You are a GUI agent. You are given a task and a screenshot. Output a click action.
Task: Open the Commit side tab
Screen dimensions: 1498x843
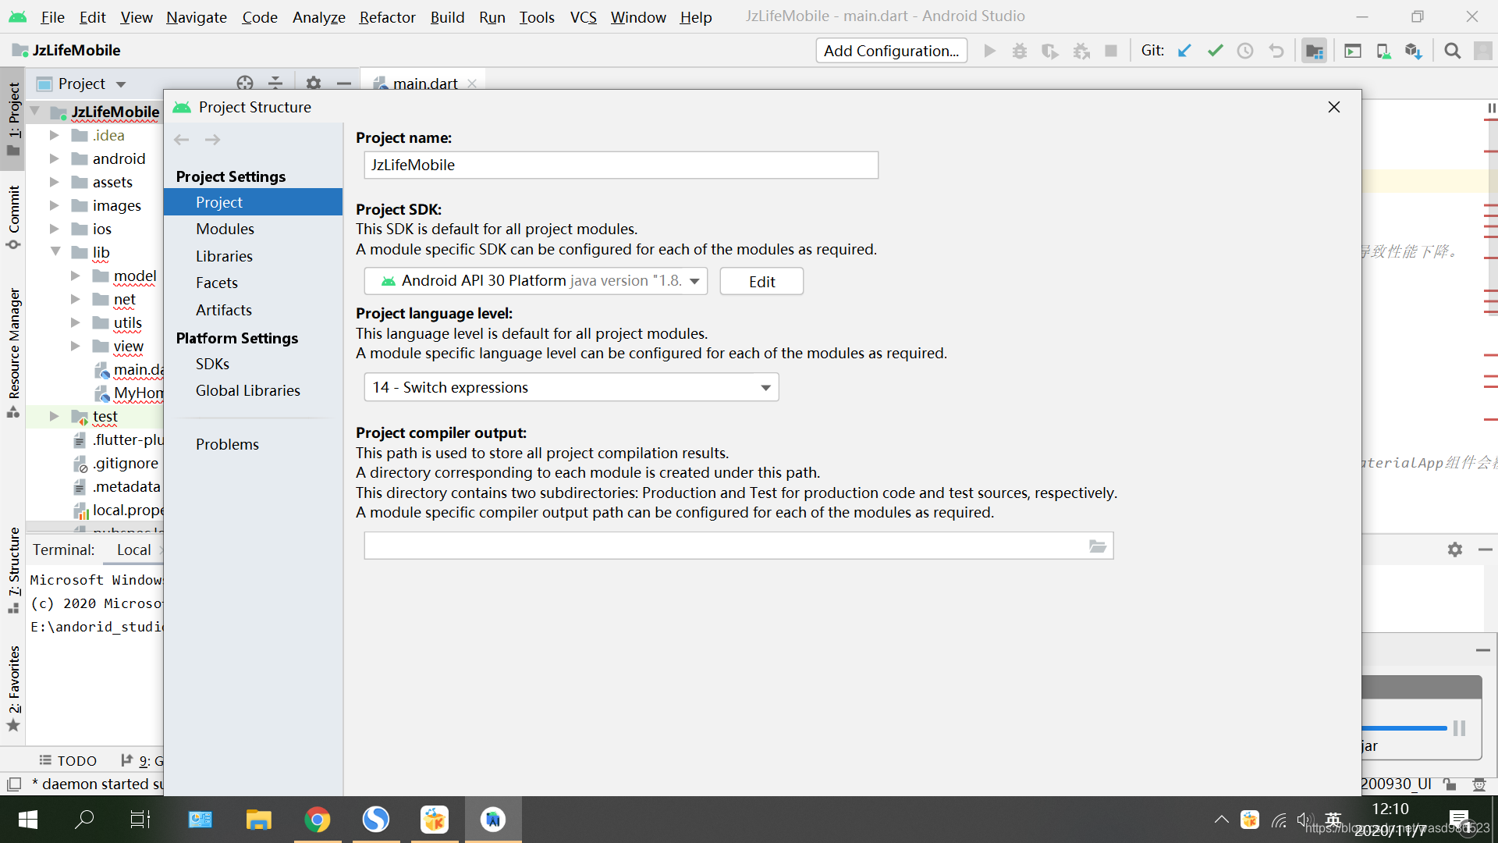[x=13, y=217]
